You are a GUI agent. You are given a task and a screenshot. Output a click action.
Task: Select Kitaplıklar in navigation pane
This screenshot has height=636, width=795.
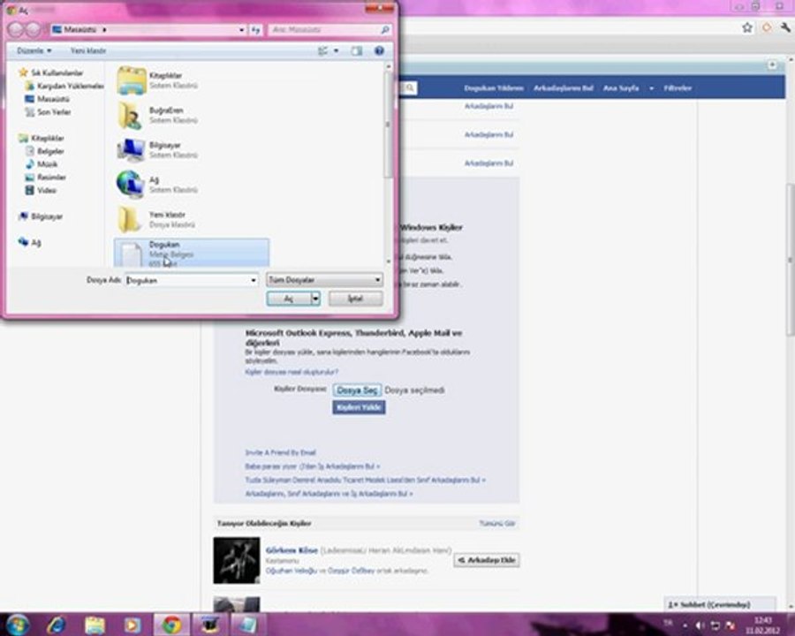point(47,138)
